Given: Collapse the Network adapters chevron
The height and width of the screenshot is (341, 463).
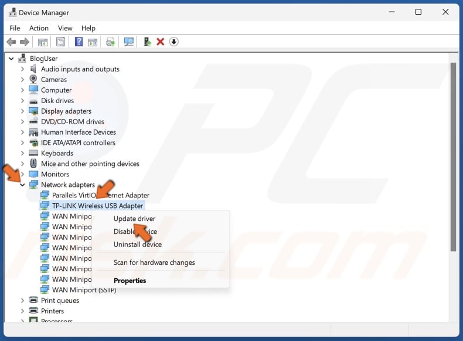Looking at the screenshot, I should coord(22,185).
